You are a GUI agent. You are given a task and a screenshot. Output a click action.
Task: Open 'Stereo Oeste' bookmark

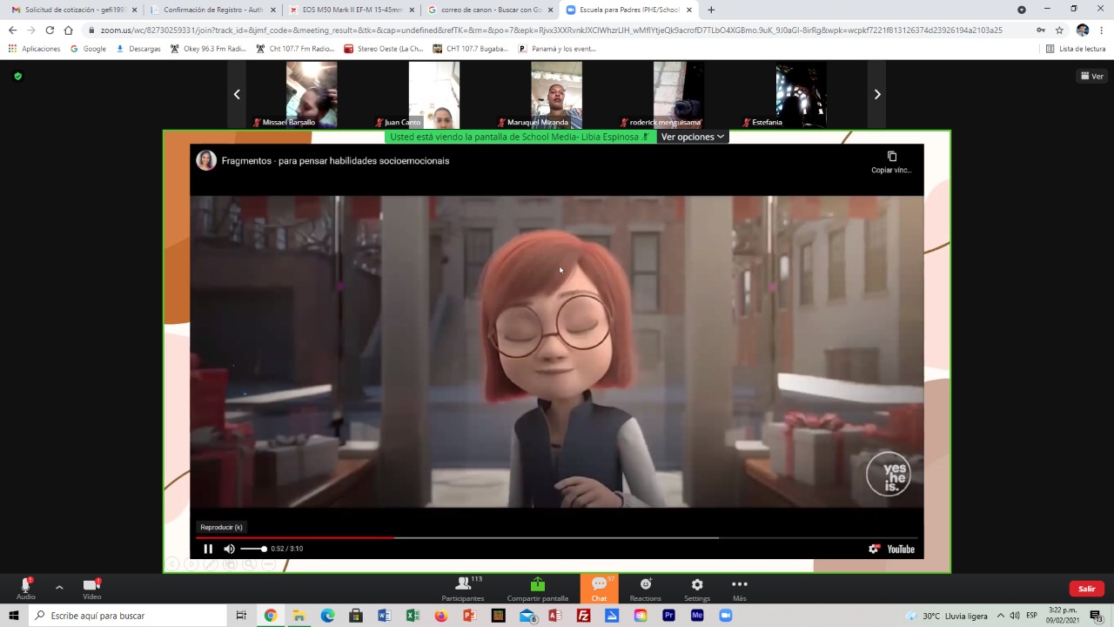384,49
